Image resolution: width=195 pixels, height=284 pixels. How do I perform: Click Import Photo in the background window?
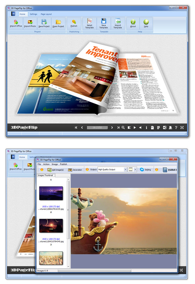coord(29,166)
